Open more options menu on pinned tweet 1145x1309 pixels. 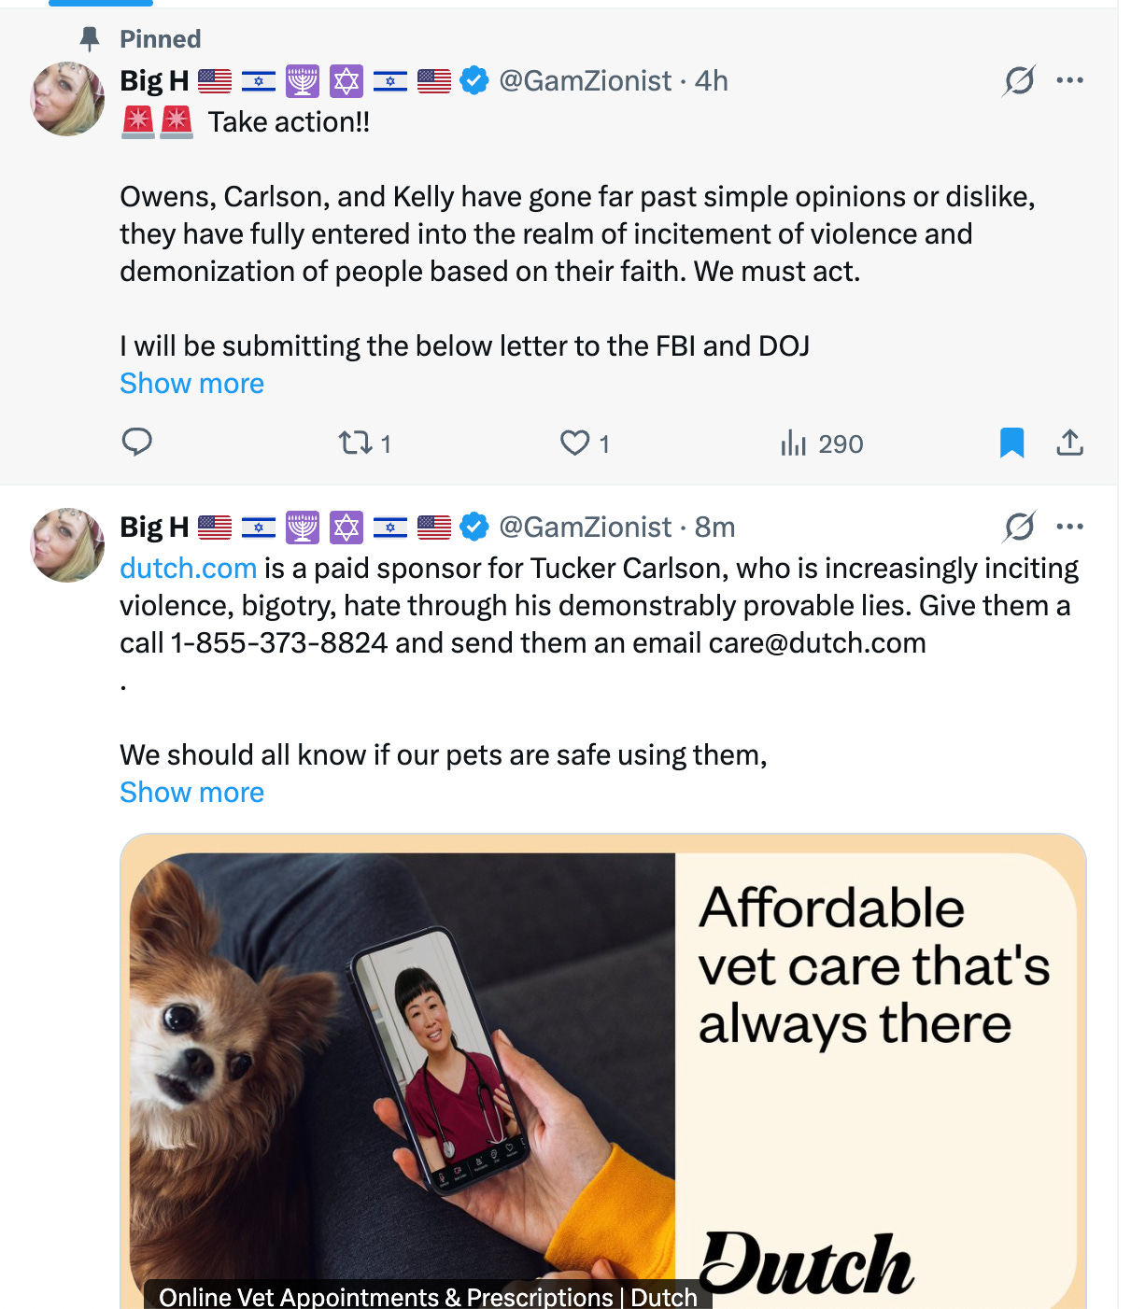(1069, 80)
